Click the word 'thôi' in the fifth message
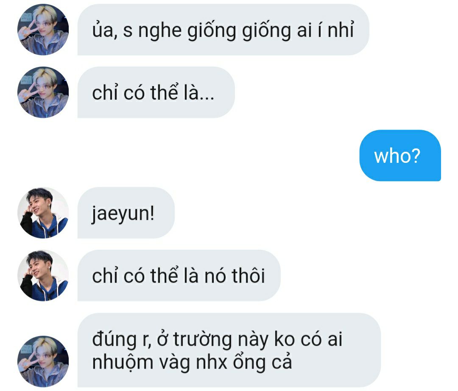This screenshot has height=391, width=458. click(x=248, y=275)
